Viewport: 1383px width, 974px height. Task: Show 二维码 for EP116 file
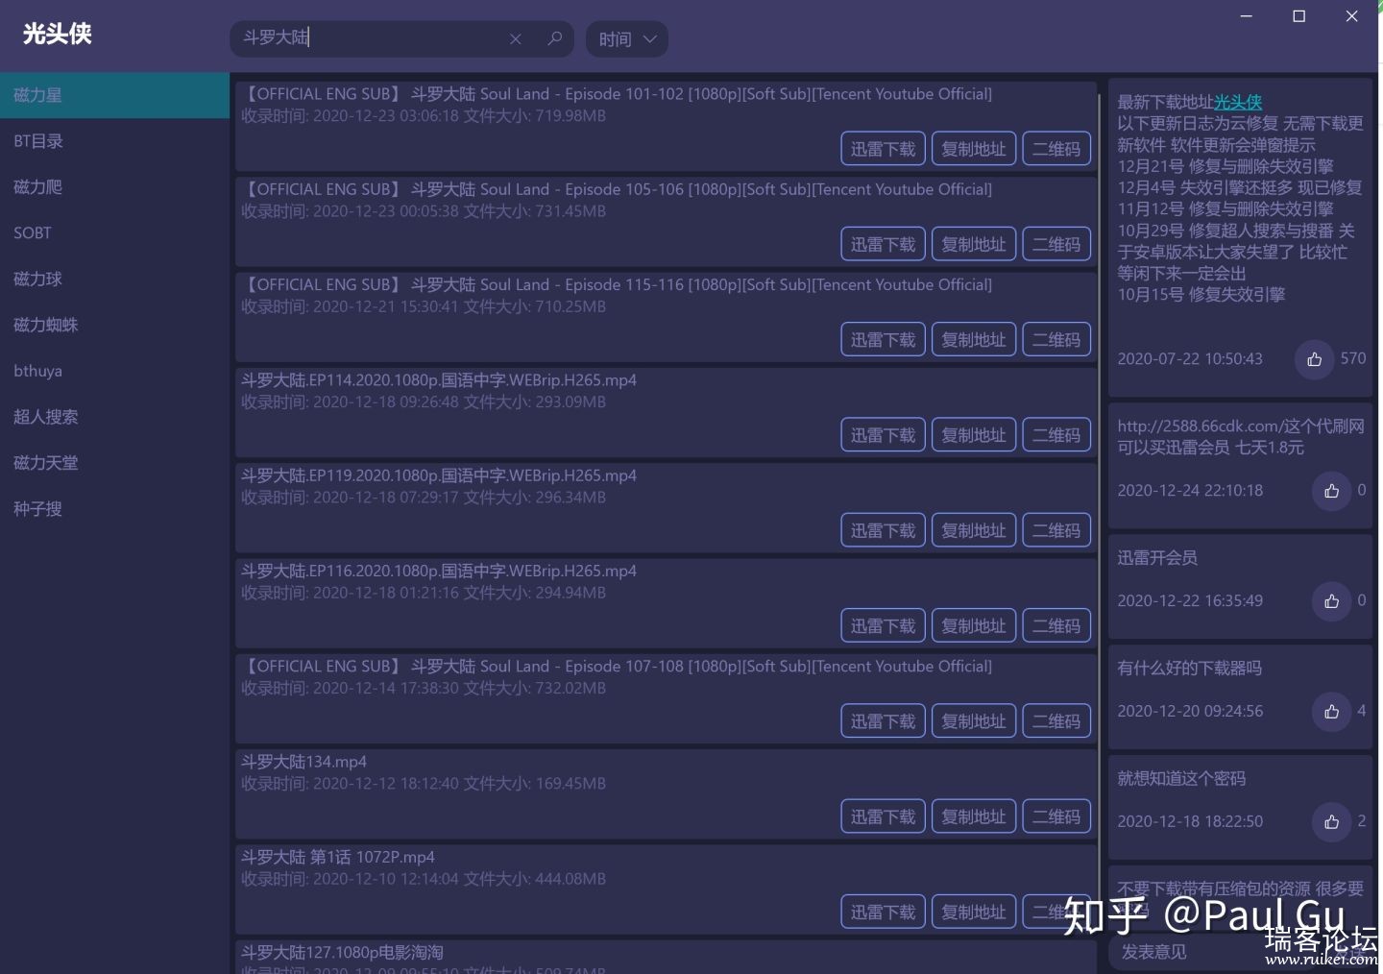(1056, 625)
